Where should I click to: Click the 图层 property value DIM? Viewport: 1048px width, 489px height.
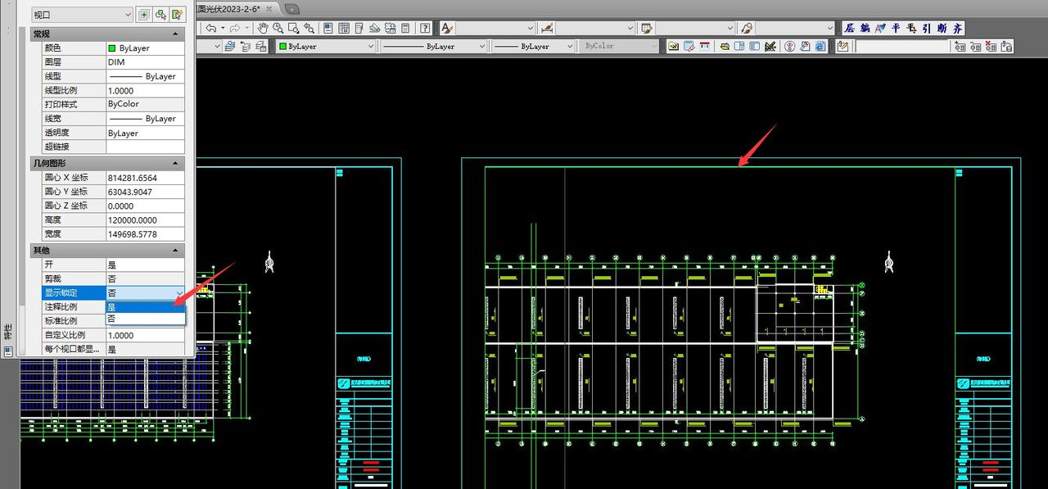point(145,62)
